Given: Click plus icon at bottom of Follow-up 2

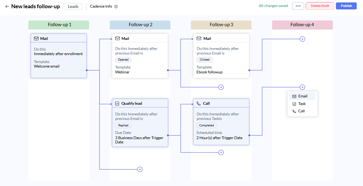Looking at the screenshot, I should click(140, 169).
